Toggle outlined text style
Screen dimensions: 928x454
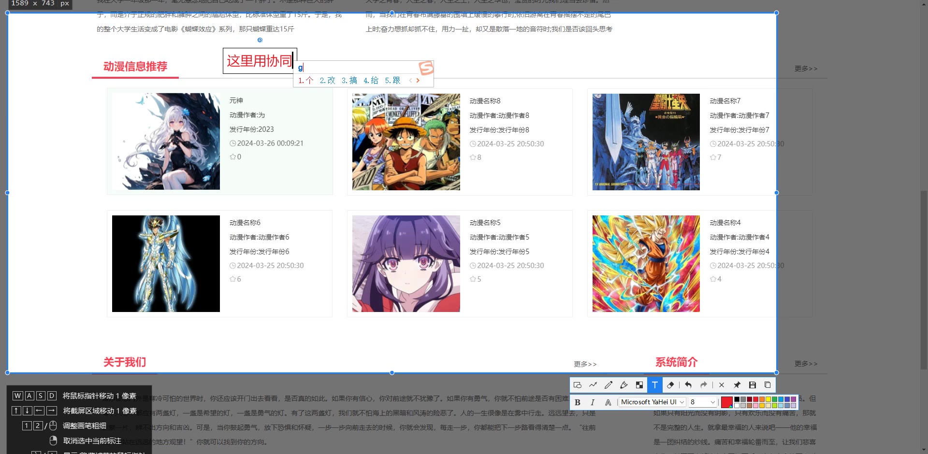pos(608,402)
